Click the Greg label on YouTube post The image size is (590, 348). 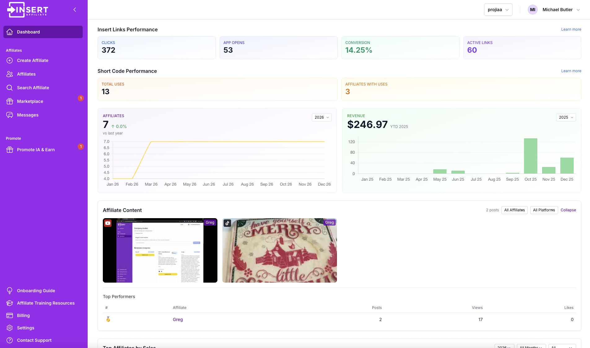210,222
